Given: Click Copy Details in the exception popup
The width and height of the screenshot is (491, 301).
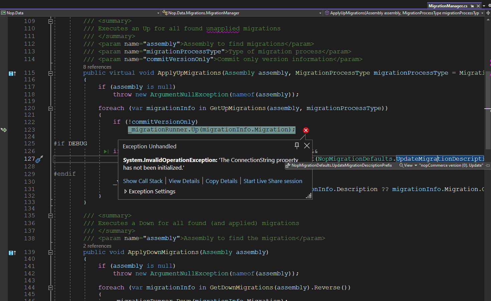Looking at the screenshot, I should coord(221,181).
